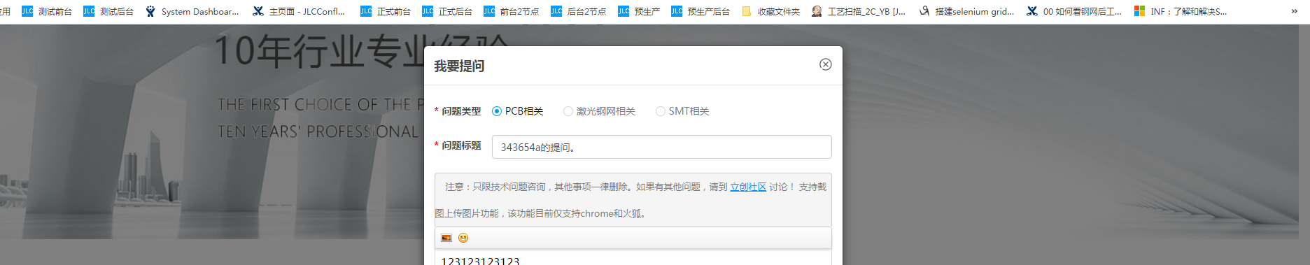Viewport: 1310px width, 265px height.
Task: Open the 收藏文件夹 bookmarks folder
Action: coord(770,11)
